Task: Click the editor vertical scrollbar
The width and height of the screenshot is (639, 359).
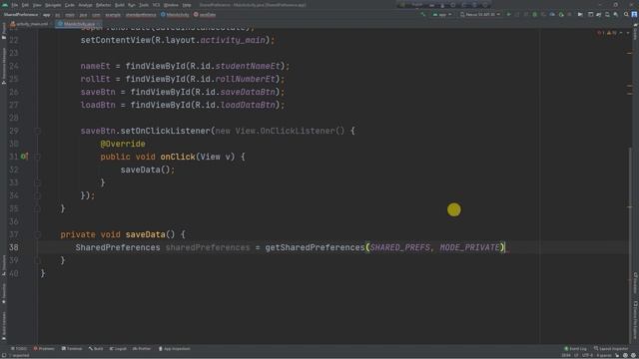Action: pos(630,244)
